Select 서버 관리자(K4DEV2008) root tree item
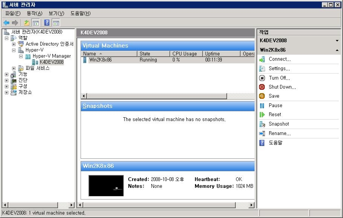The image size is (343, 218). 37,32
